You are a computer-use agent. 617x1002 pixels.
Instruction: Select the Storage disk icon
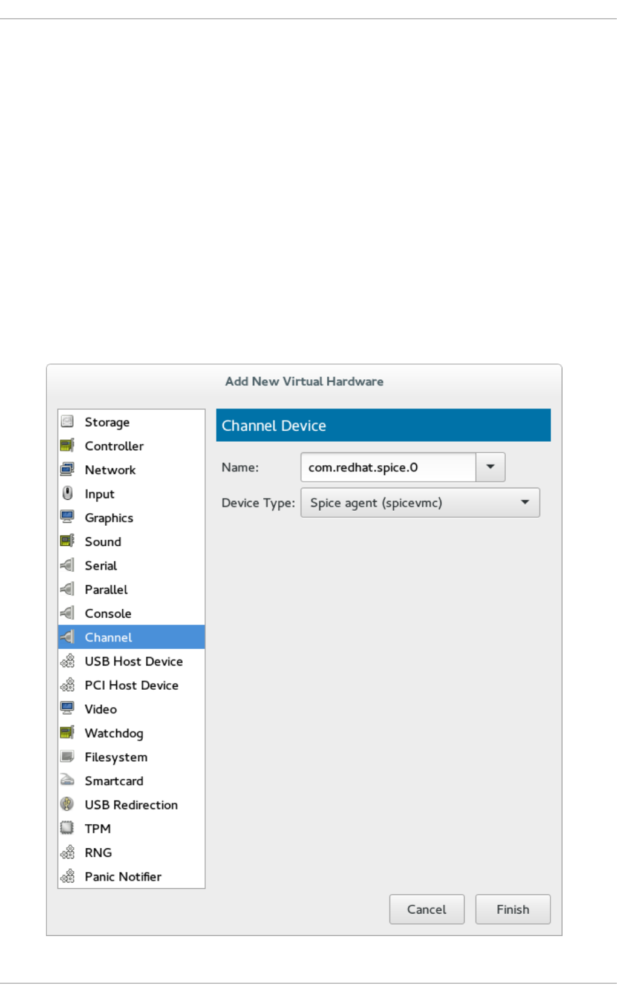coord(67,421)
